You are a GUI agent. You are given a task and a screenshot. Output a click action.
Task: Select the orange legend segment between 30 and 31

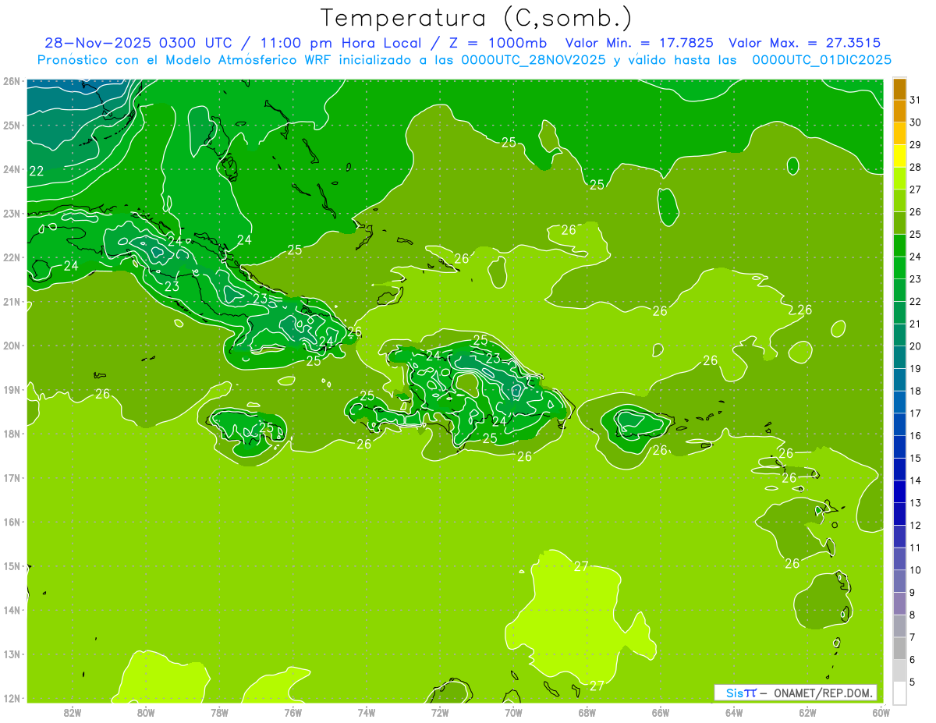pos(899,112)
